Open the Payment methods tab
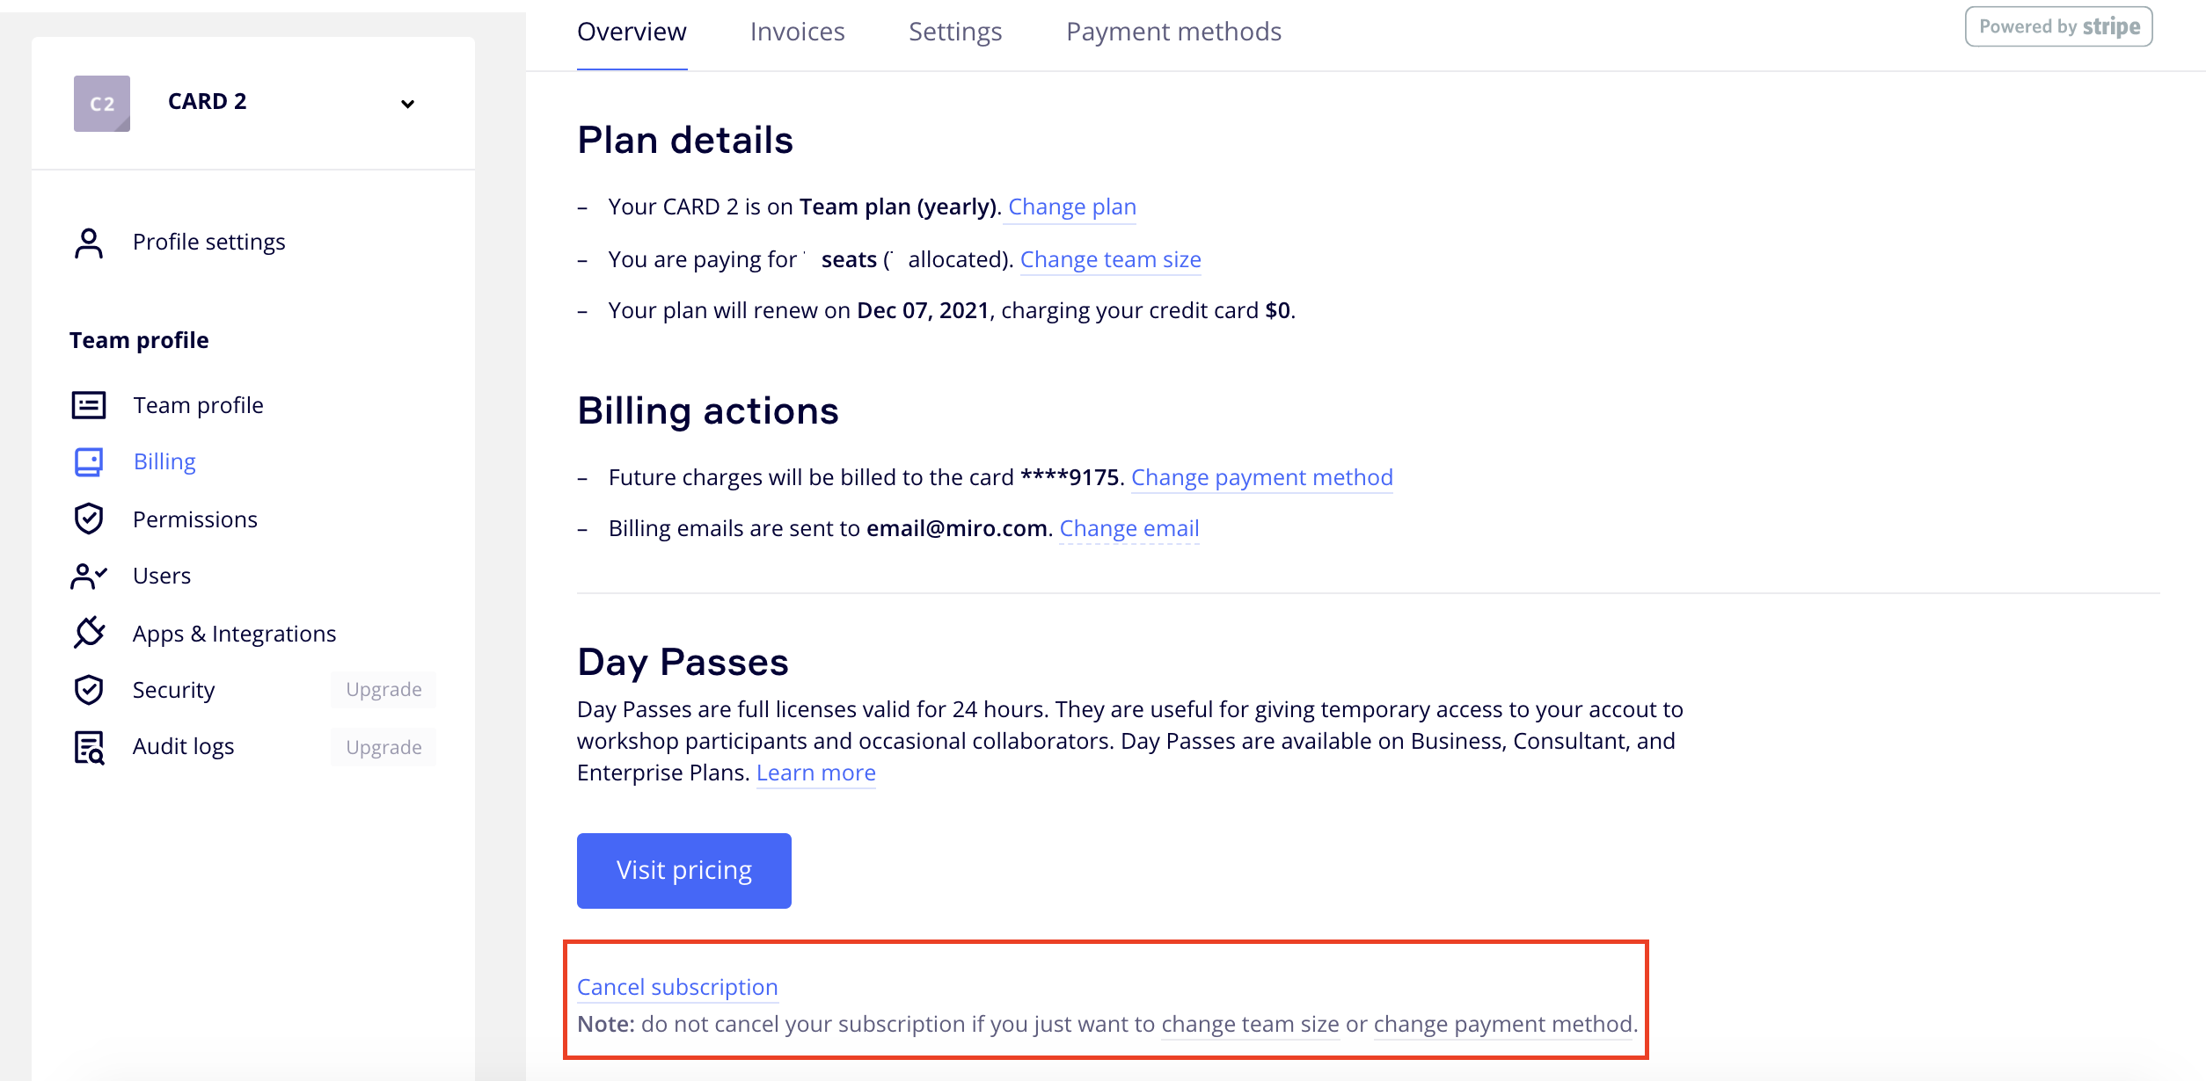The width and height of the screenshot is (2206, 1081). click(x=1173, y=33)
